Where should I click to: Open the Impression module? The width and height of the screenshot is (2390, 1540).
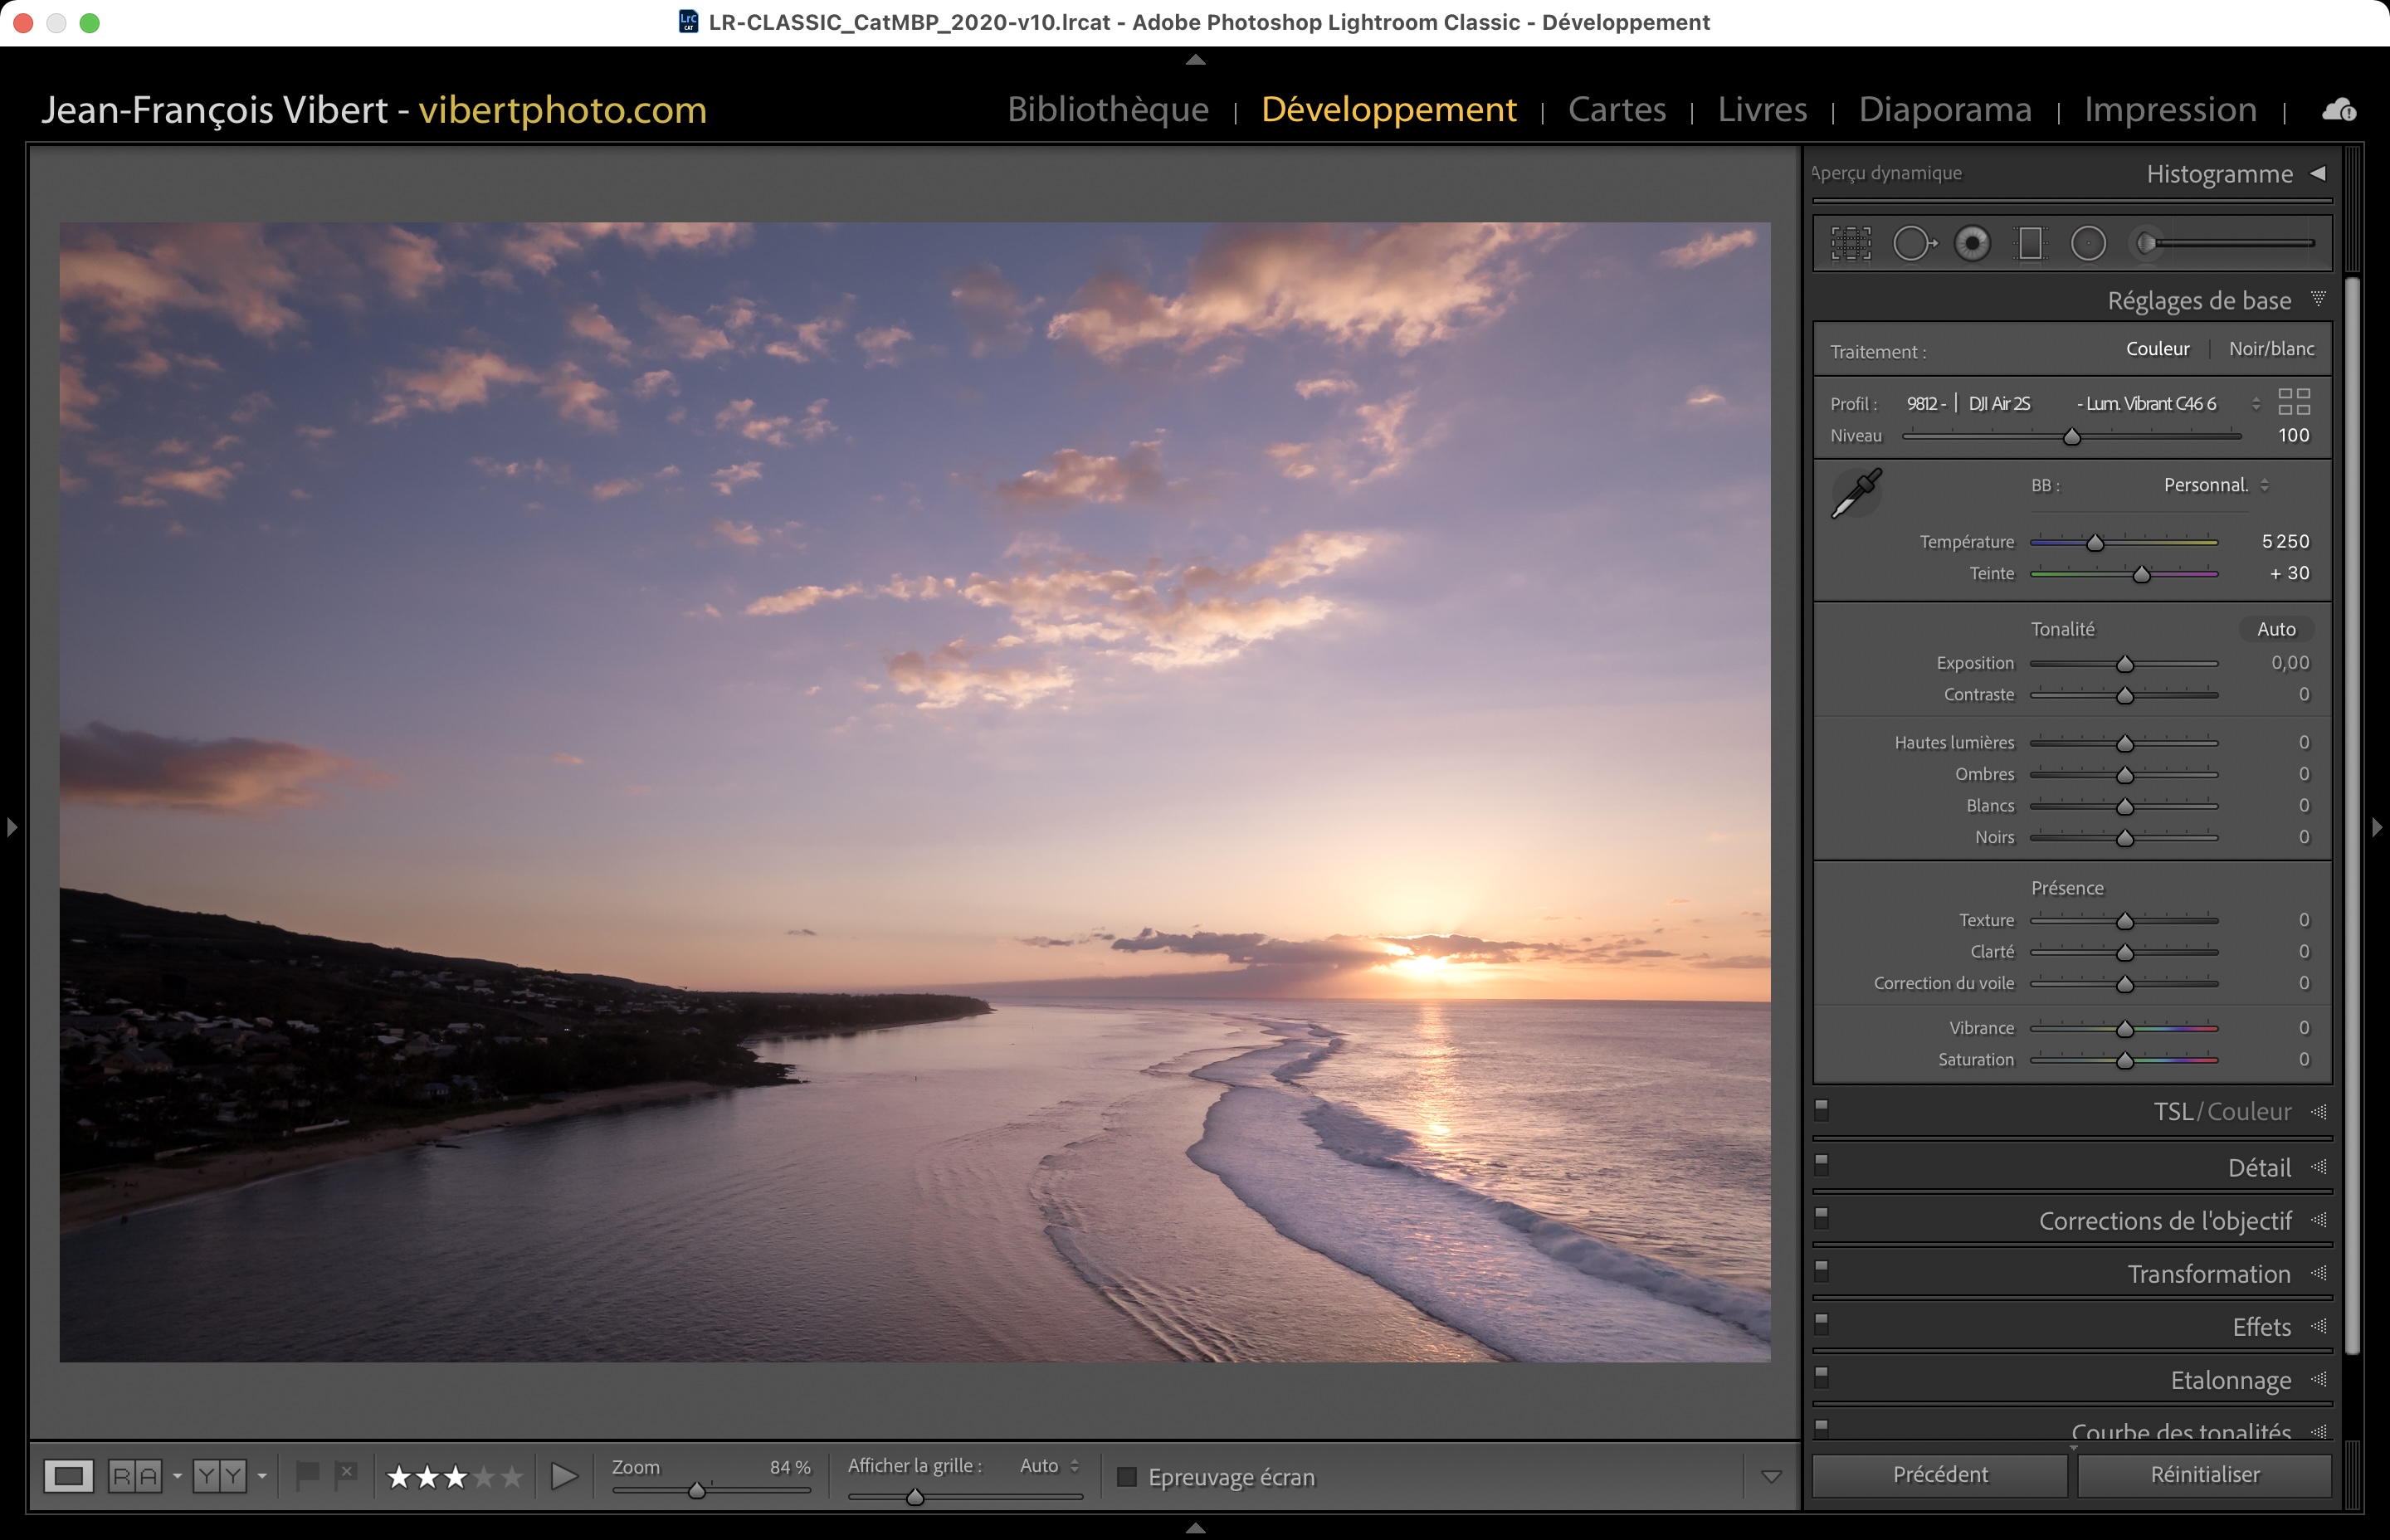(2170, 109)
